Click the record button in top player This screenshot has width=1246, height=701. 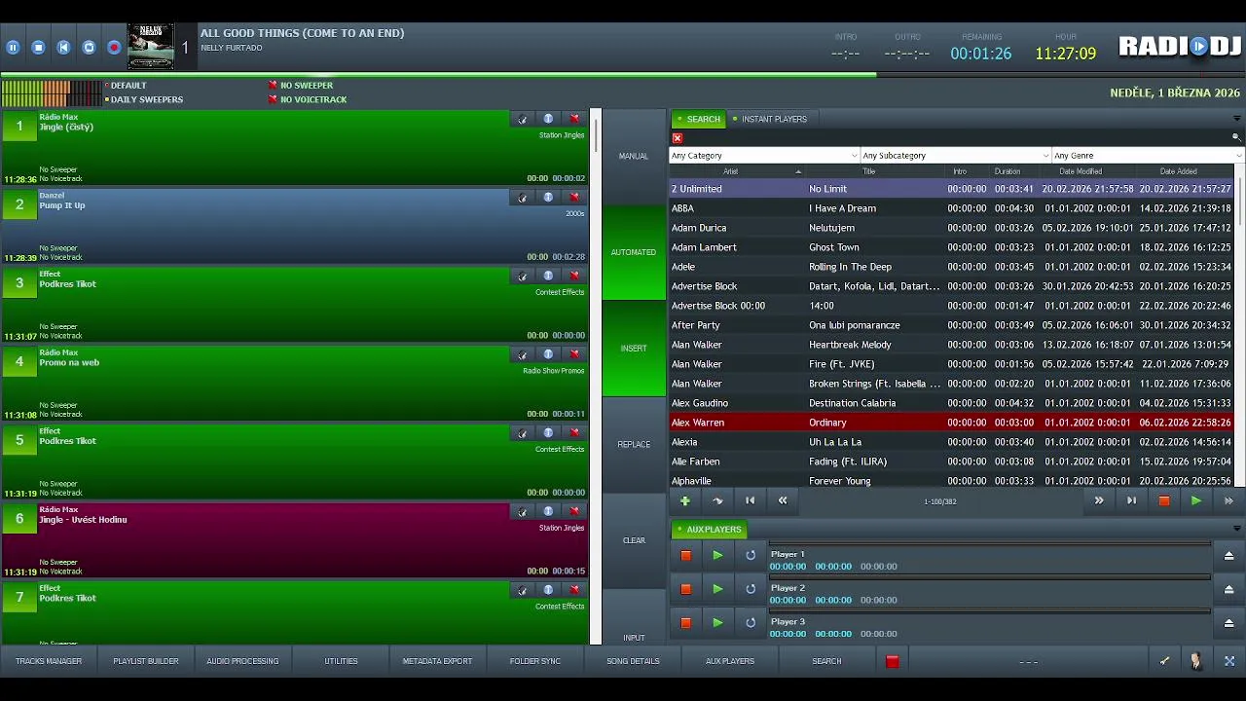(114, 47)
